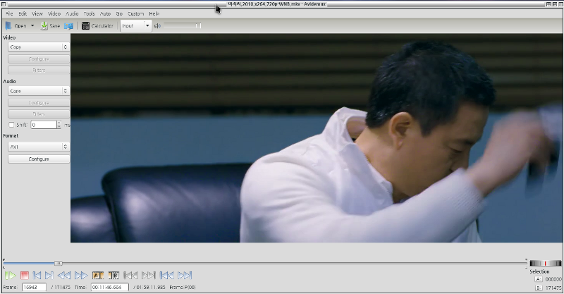Click the Video Configure button
Image resolution: width=564 pixels, height=294 pixels.
pyautogui.click(x=39, y=59)
